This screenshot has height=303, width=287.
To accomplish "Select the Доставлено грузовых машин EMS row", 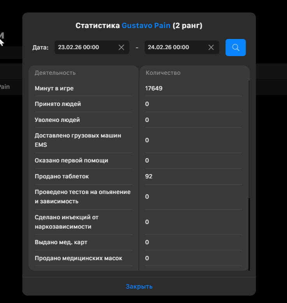I will click(x=138, y=140).
